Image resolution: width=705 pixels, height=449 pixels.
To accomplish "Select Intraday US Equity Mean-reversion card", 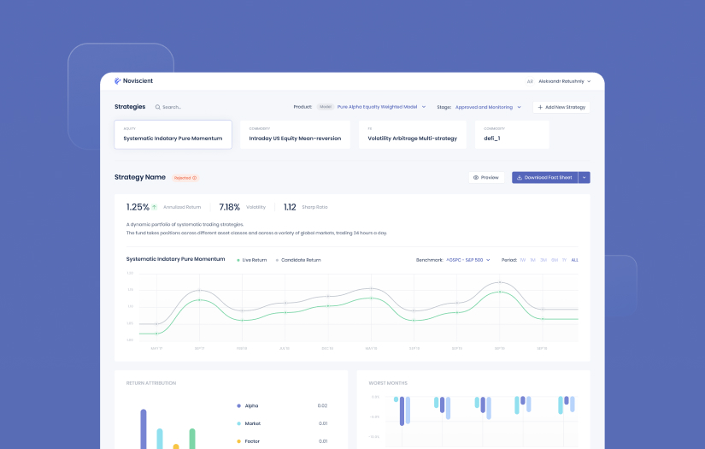I will 295,134.
